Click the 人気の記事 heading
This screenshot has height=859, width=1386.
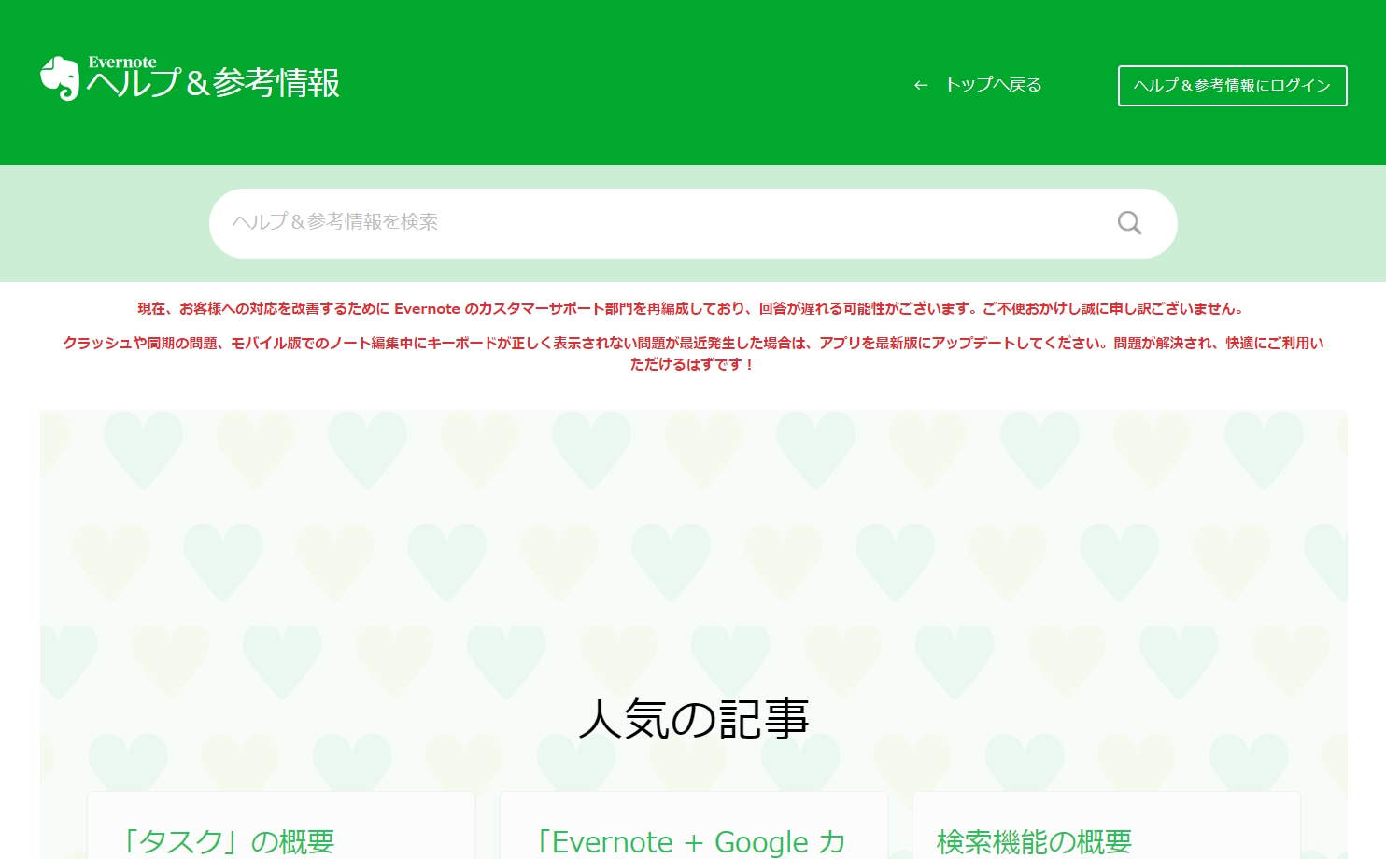(x=693, y=718)
